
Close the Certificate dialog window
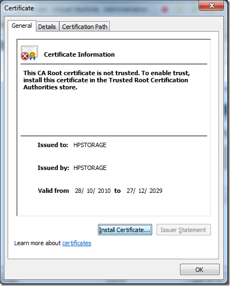pos(212,5)
